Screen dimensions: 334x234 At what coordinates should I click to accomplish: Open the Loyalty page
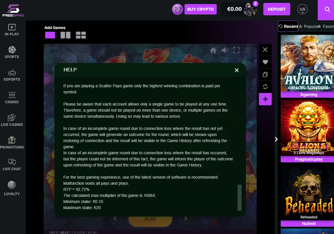pyautogui.click(x=12, y=188)
